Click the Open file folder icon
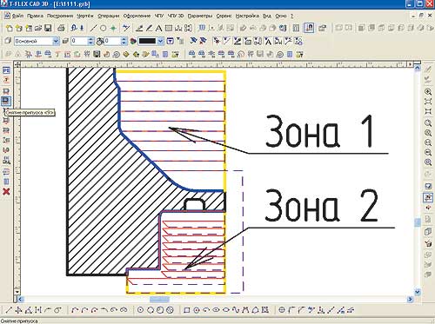Image resolution: width=435 pixels, height=324 pixels. (38, 28)
